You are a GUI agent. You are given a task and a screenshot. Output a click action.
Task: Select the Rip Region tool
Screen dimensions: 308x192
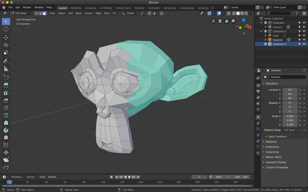[x=6, y=167]
